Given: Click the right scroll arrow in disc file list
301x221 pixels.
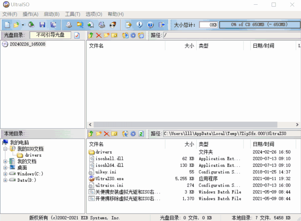Looking at the screenshot, I should coord(297,125).
